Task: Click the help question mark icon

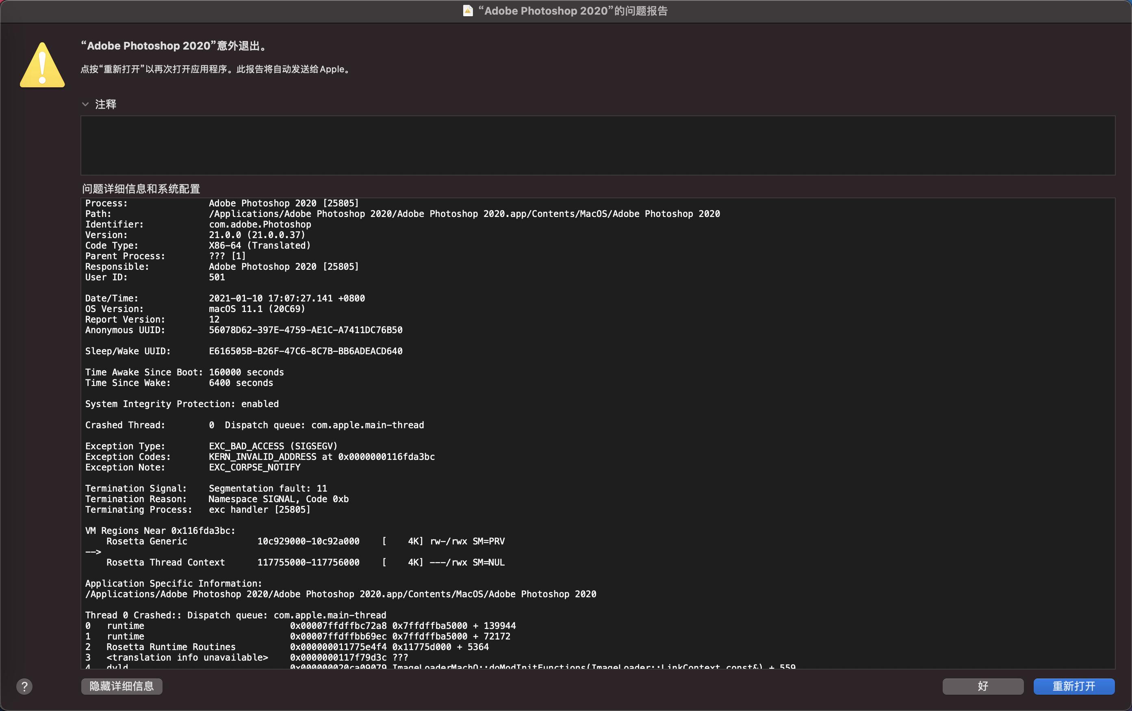Action: (x=24, y=687)
